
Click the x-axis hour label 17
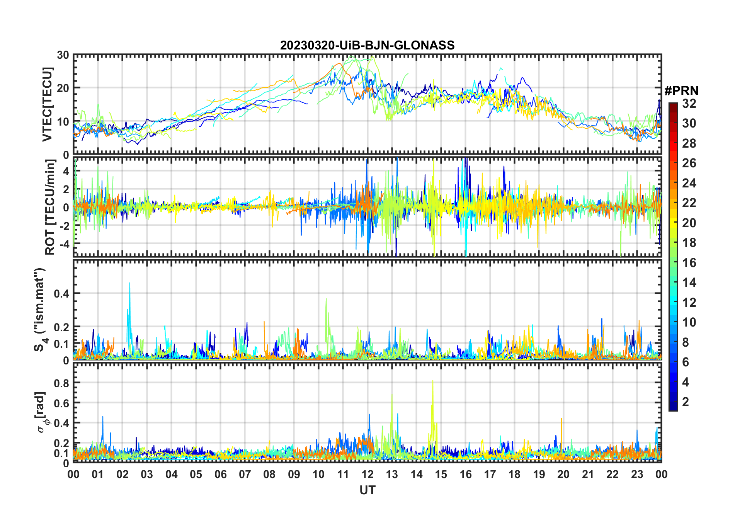[490, 475]
